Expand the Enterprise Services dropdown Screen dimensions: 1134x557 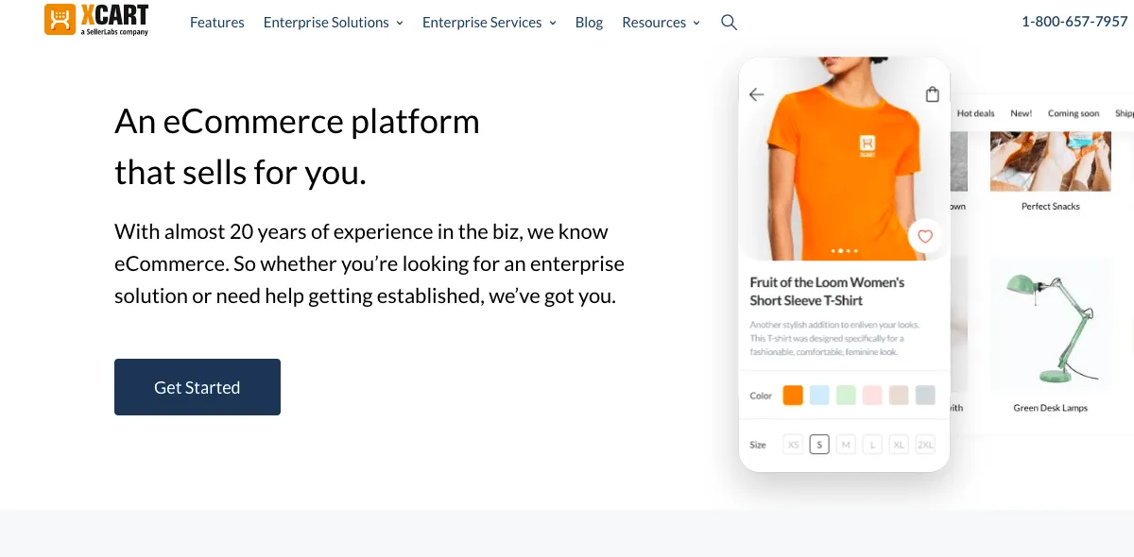point(490,22)
